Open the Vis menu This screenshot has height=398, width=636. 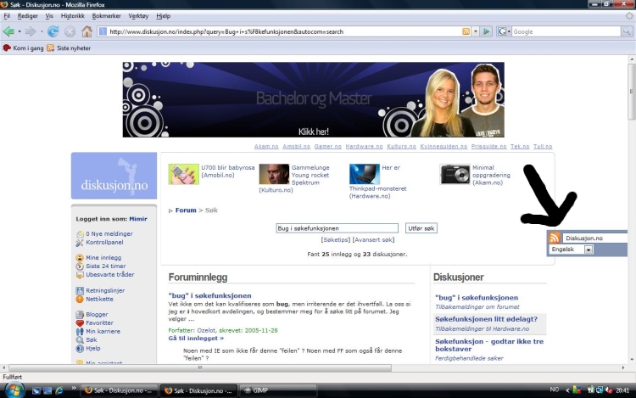[49, 16]
